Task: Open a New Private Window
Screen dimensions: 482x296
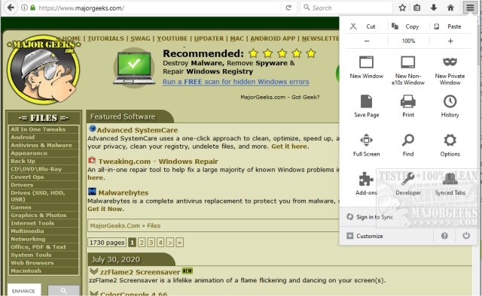Action: 450,71
